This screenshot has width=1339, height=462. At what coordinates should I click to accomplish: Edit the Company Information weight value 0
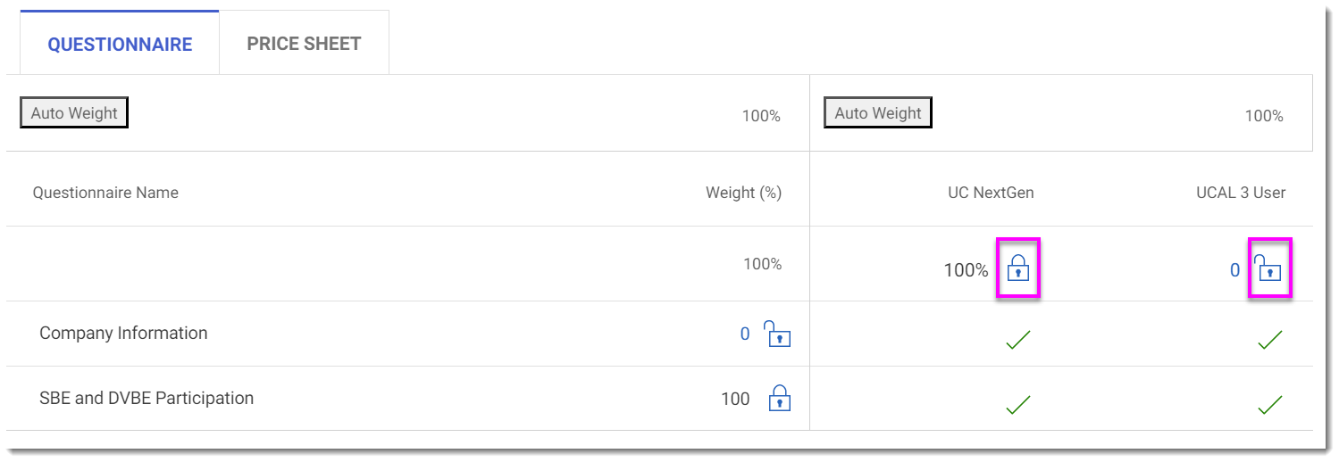[745, 334]
